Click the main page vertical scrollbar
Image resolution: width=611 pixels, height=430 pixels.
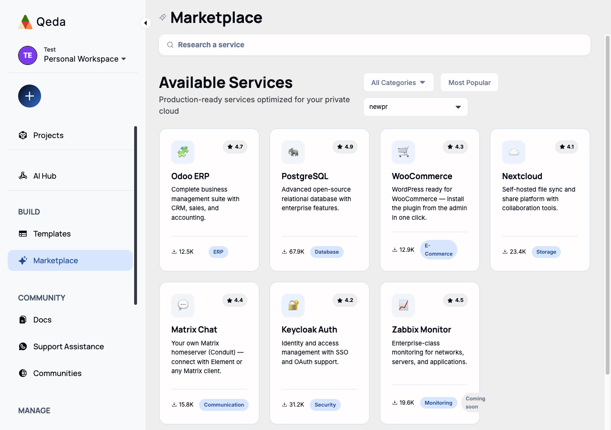(x=608, y=205)
